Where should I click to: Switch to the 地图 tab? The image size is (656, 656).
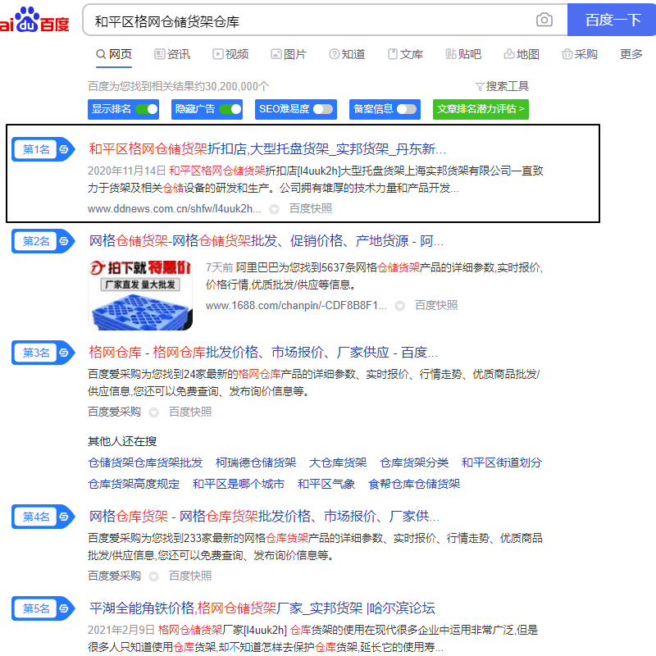click(x=522, y=54)
